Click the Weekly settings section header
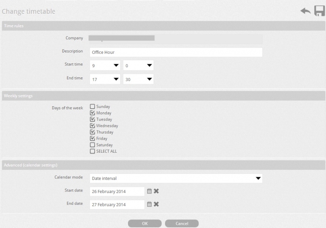This screenshot has height=228, width=326. 163,96
